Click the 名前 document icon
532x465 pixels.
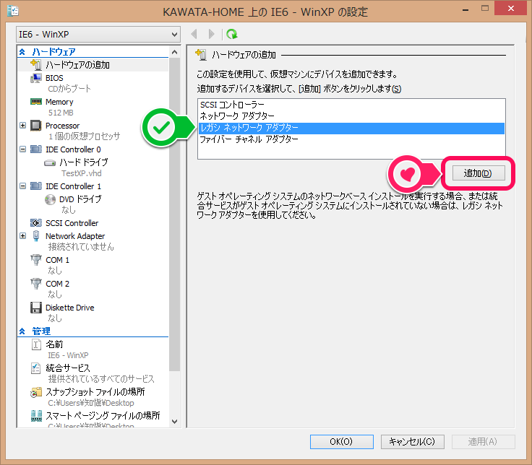click(36, 344)
